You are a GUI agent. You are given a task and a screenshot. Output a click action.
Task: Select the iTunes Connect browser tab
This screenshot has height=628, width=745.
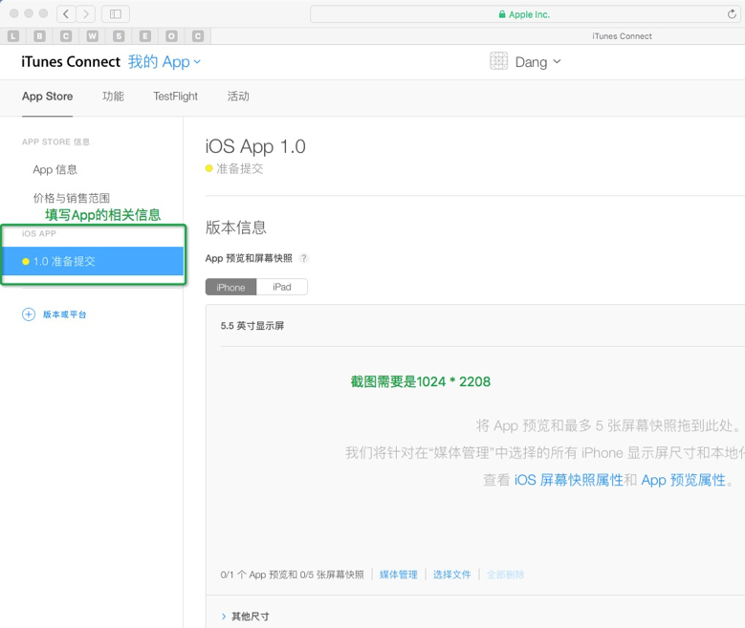(622, 36)
